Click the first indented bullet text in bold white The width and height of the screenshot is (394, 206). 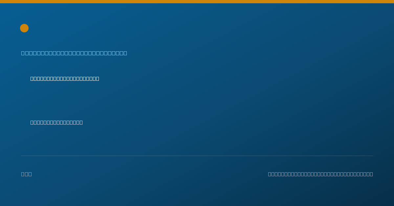65,78
